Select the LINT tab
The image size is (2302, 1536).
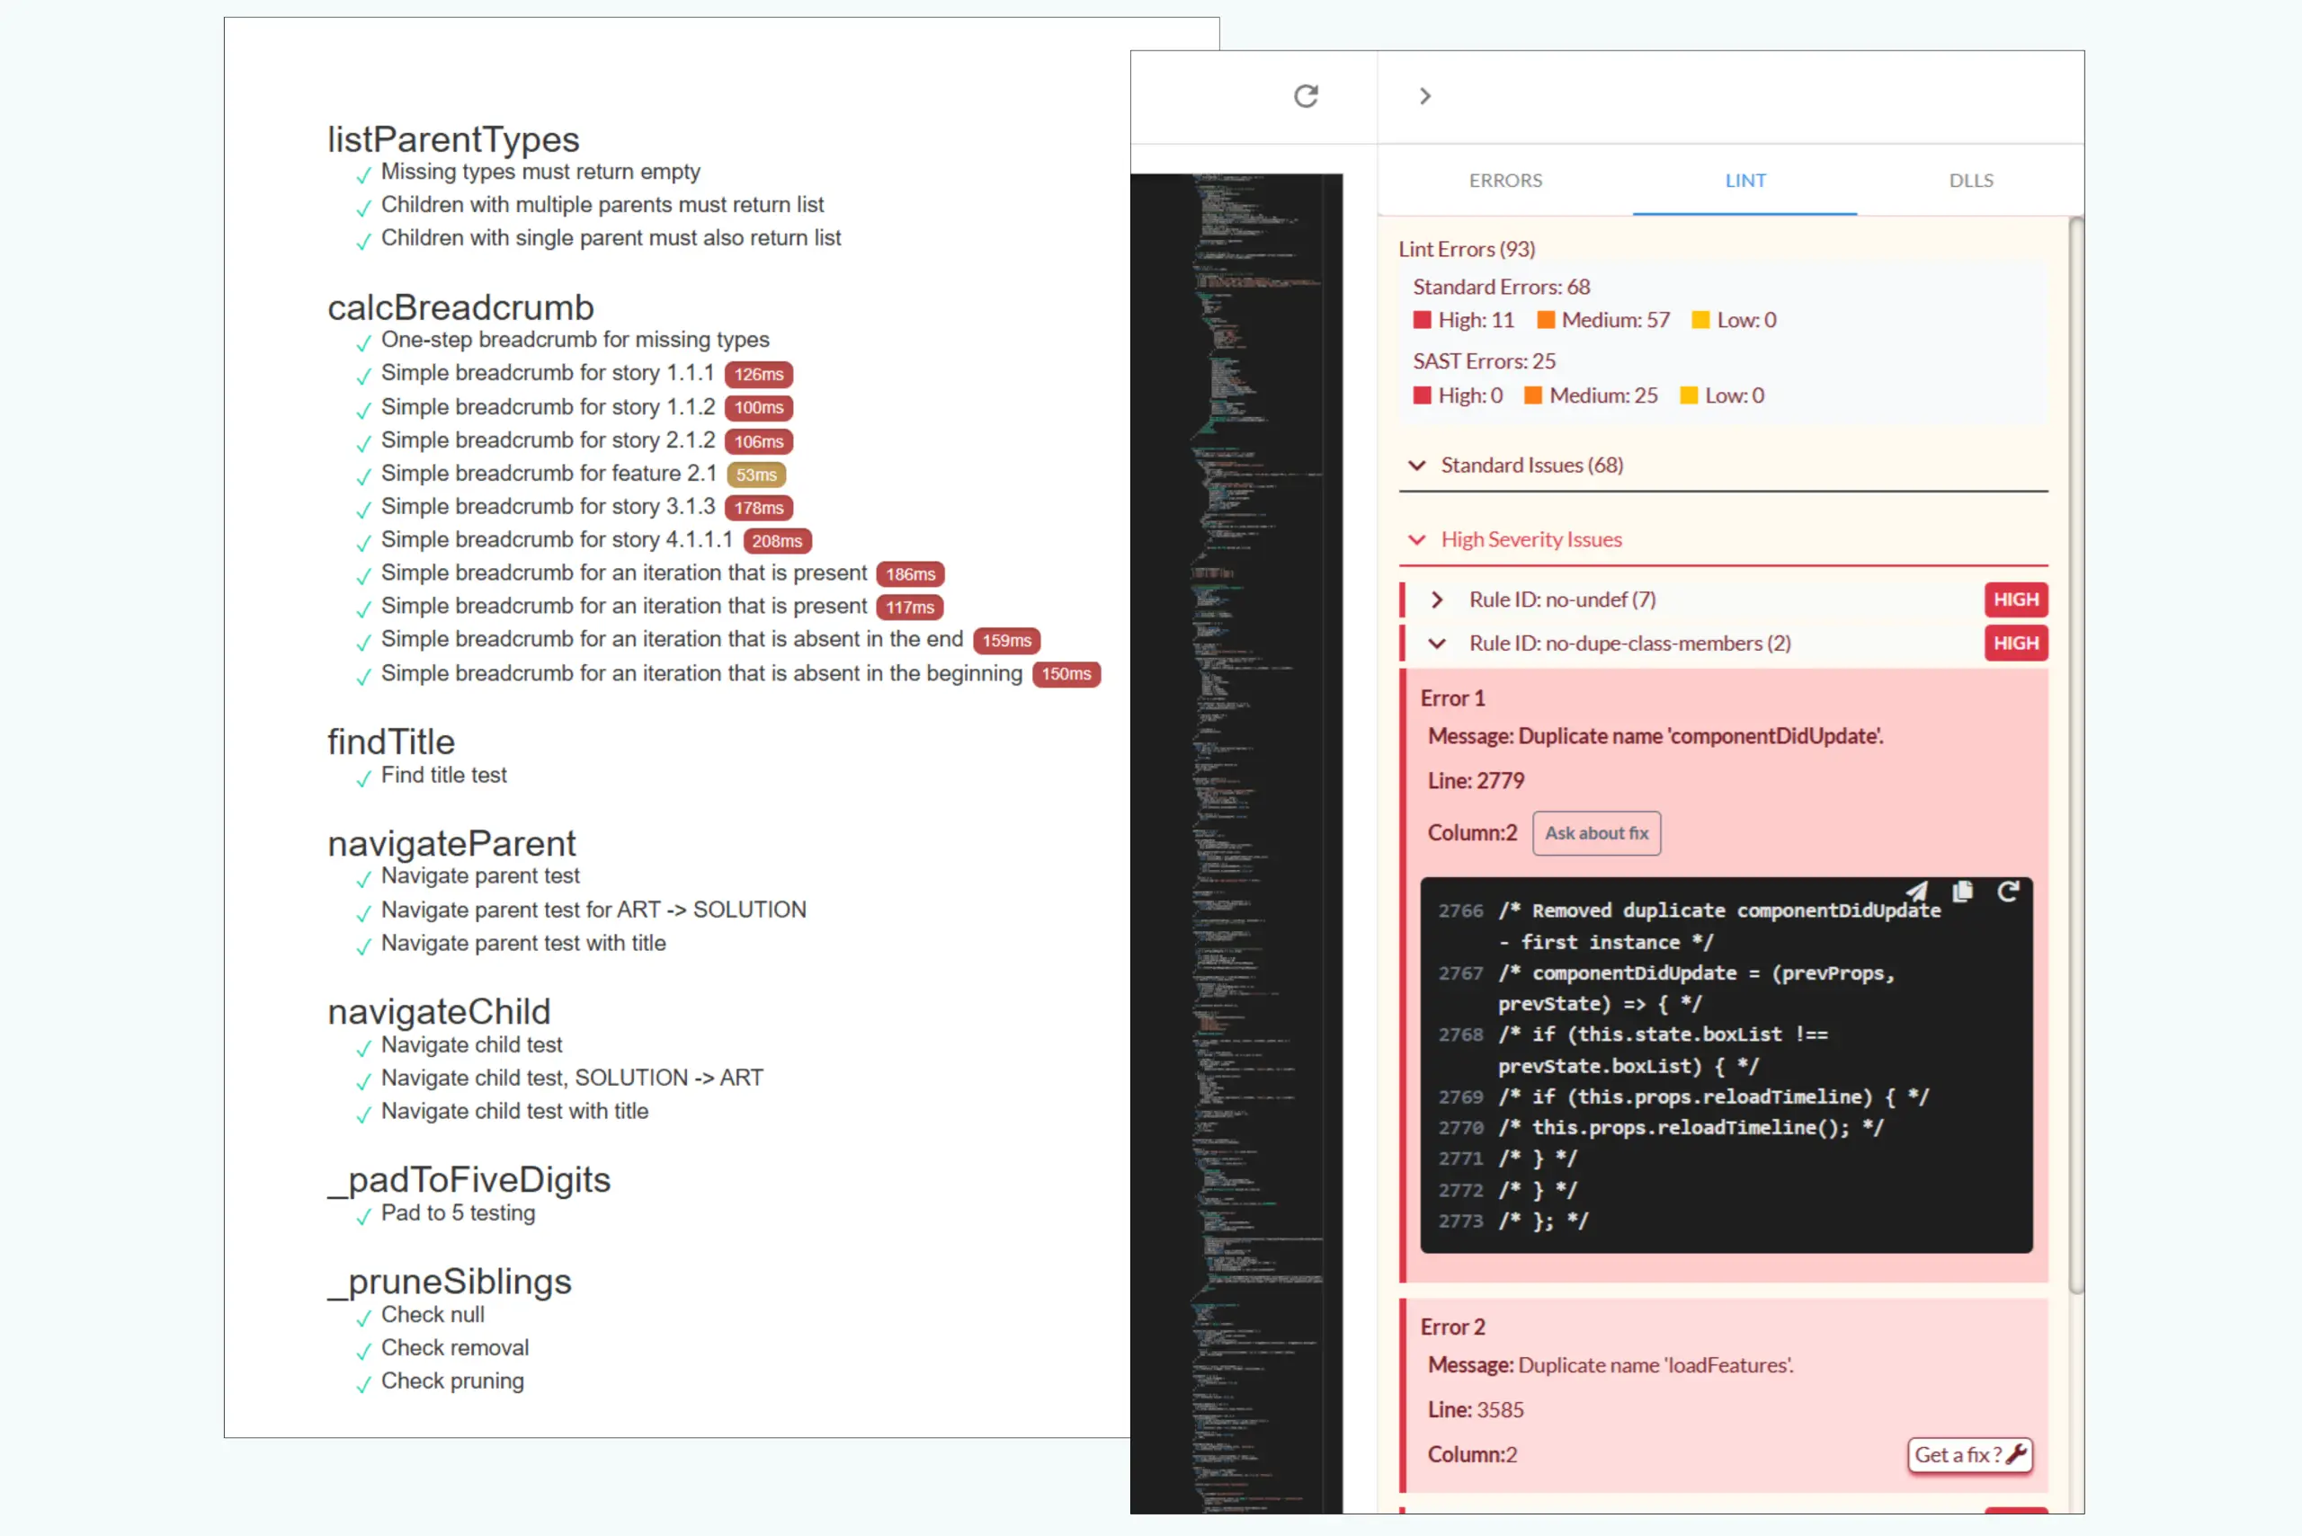pos(1744,181)
